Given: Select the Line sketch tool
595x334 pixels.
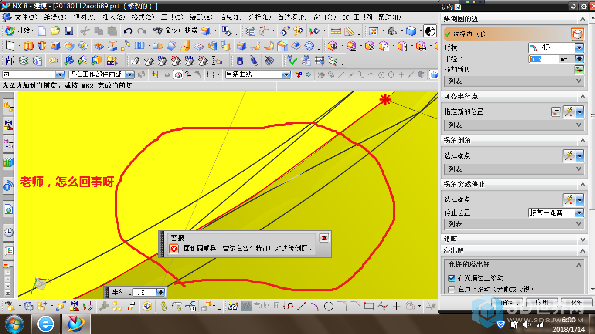Looking at the screenshot, I should 302,306.
